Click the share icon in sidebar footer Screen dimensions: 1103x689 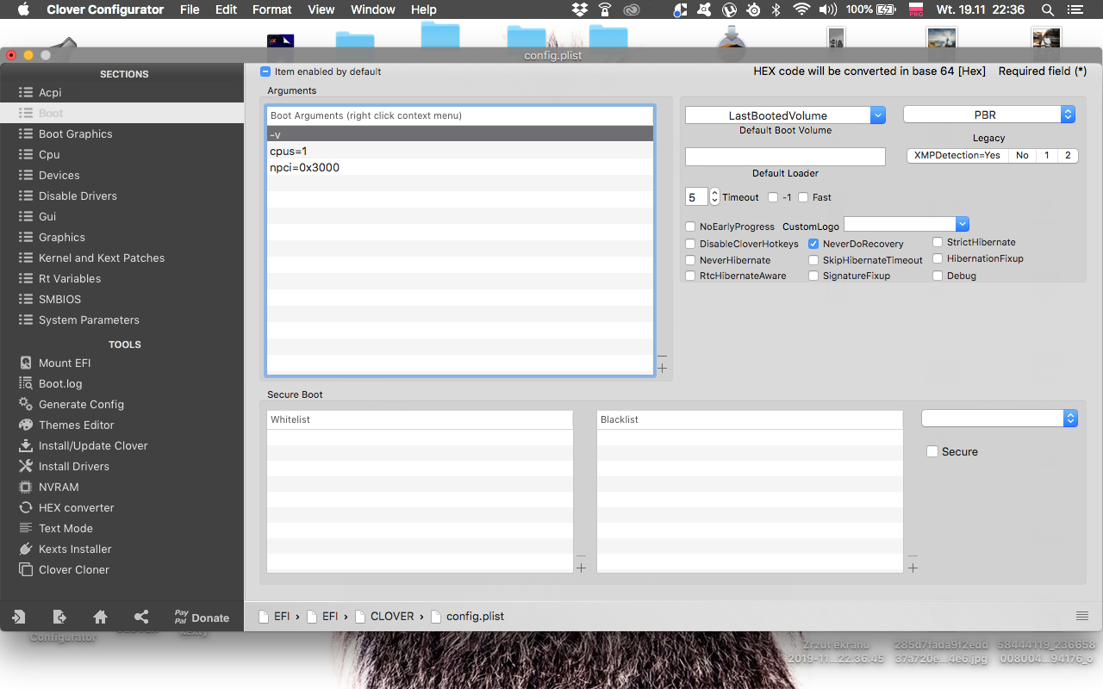pyautogui.click(x=141, y=617)
